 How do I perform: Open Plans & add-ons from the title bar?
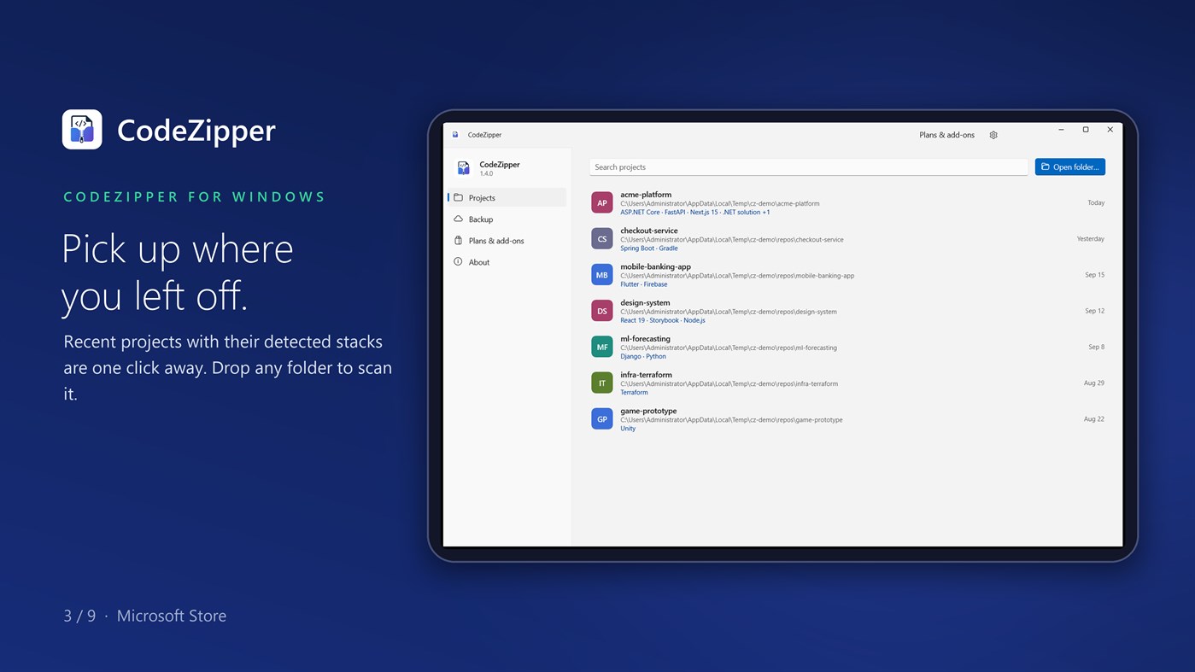click(x=946, y=135)
